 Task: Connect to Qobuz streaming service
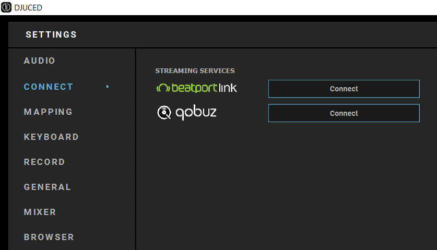pyautogui.click(x=344, y=113)
